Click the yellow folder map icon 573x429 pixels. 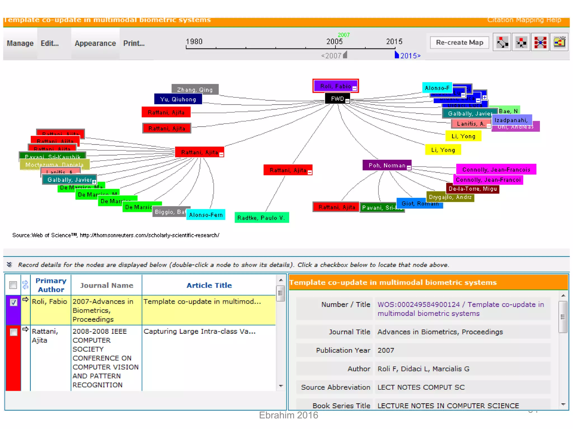pyautogui.click(x=559, y=42)
